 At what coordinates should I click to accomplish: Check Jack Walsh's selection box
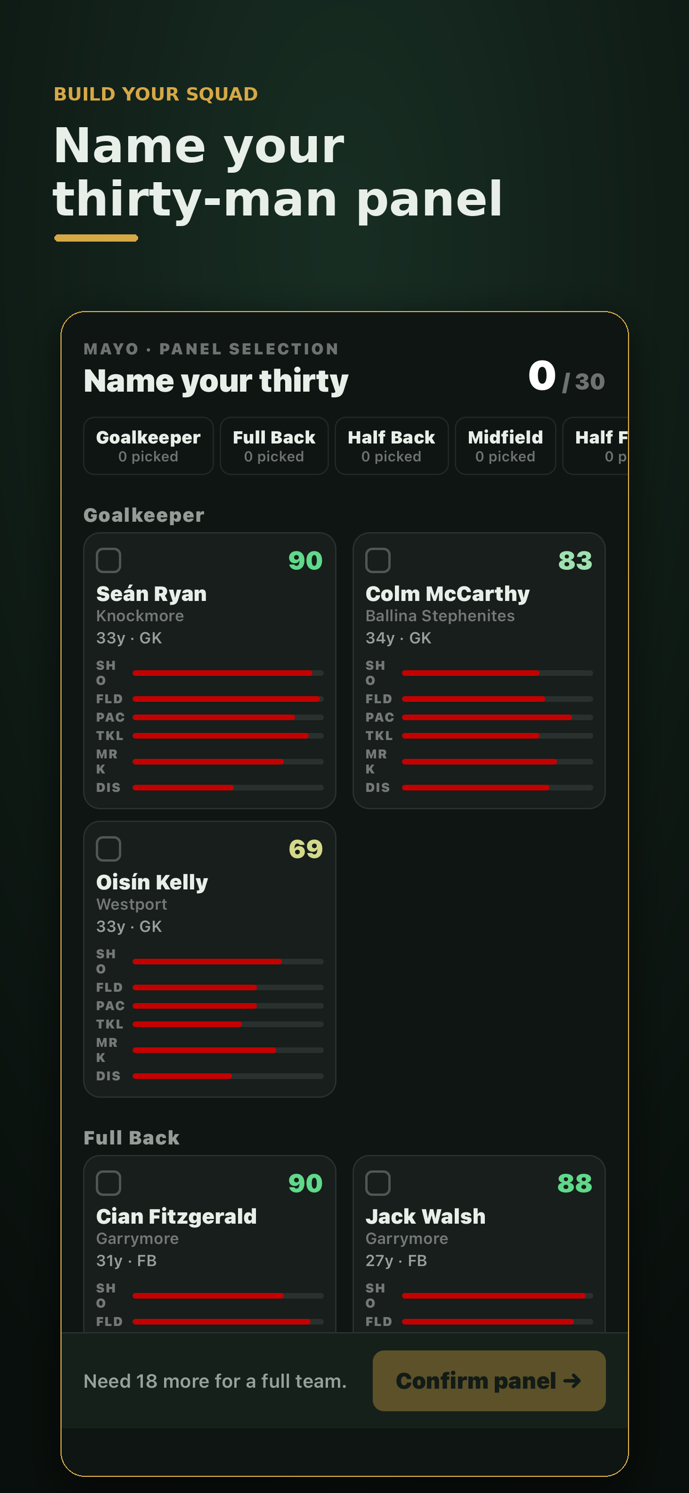point(377,1183)
